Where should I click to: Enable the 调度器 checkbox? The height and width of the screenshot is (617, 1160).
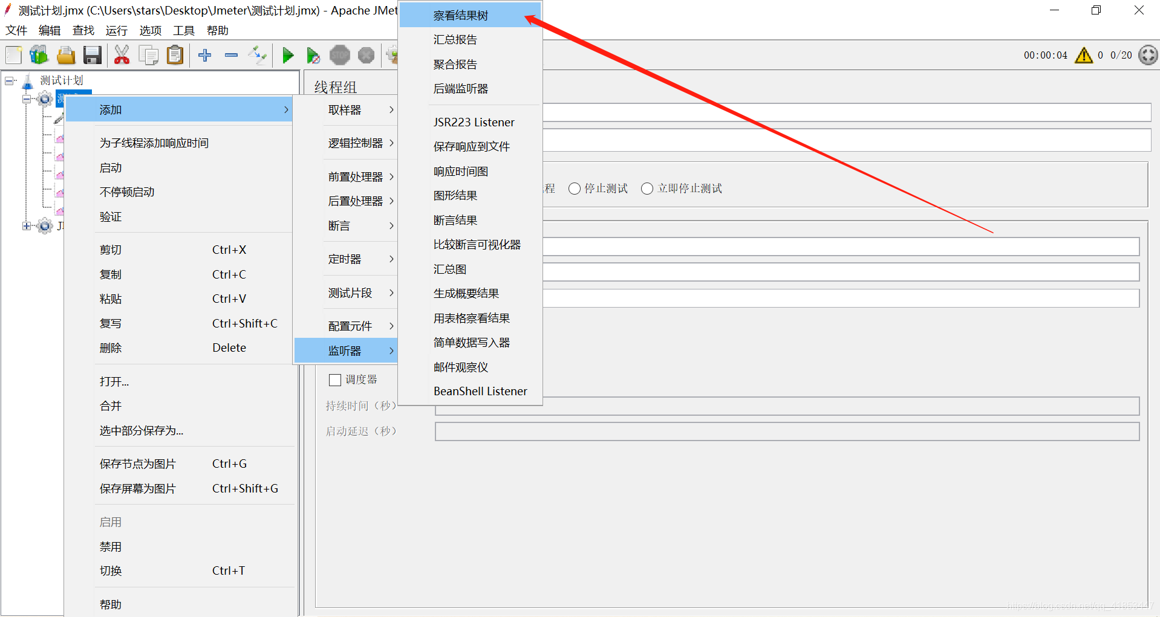click(x=335, y=380)
